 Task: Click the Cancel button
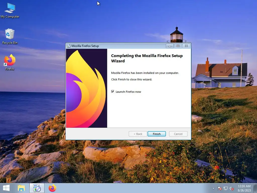(x=178, y=134)
